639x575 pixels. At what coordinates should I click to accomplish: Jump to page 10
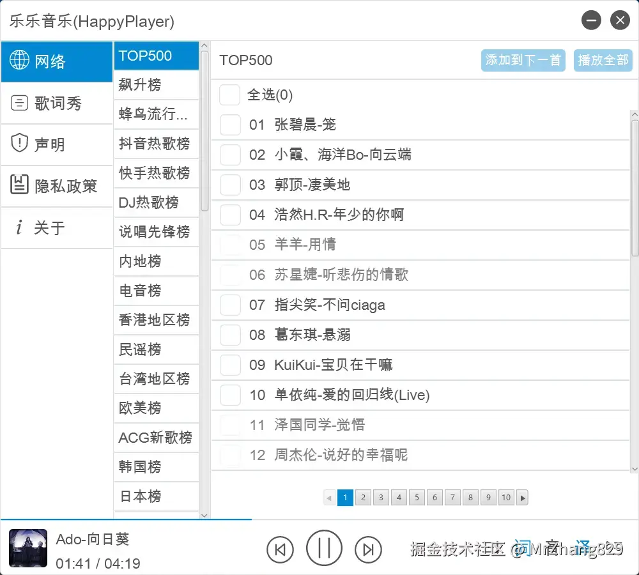pos(506,498)
